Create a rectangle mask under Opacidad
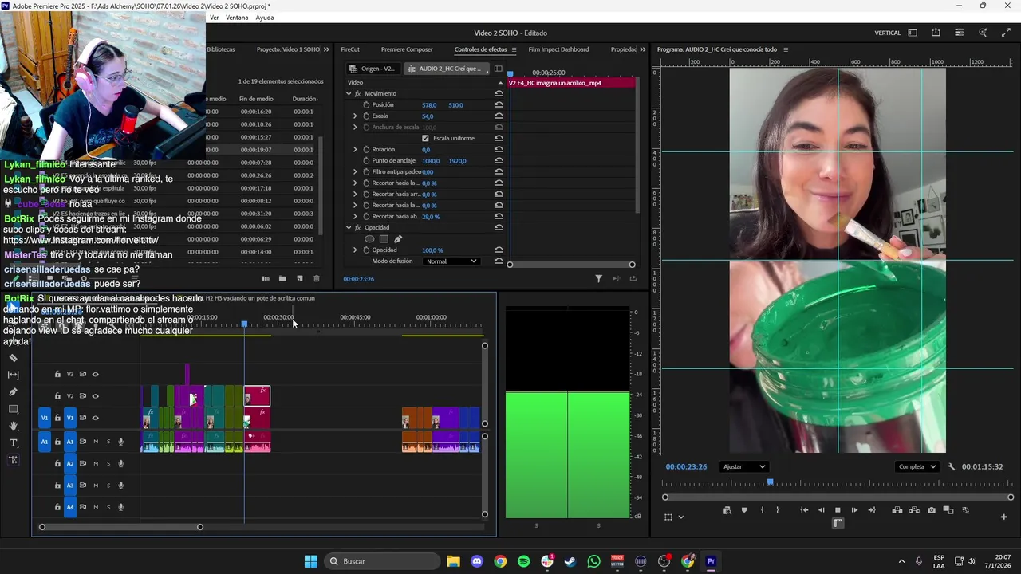1021x574 pixels. 384,239
